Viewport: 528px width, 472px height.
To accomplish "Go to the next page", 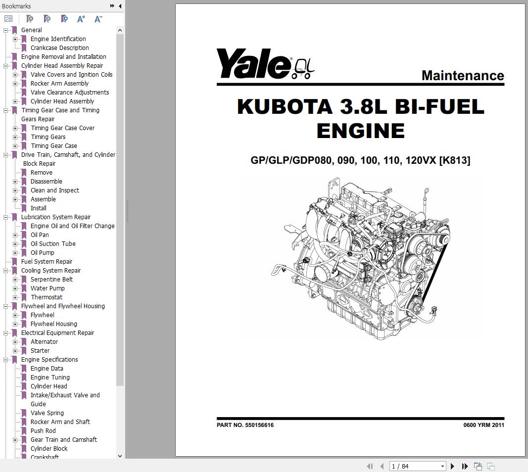I will (x=453, y=466).
